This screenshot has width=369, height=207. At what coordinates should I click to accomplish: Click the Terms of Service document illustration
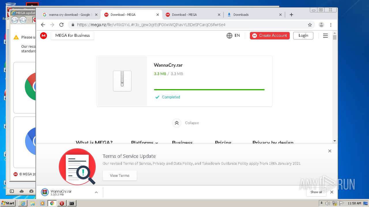click(x=77, y=166)
